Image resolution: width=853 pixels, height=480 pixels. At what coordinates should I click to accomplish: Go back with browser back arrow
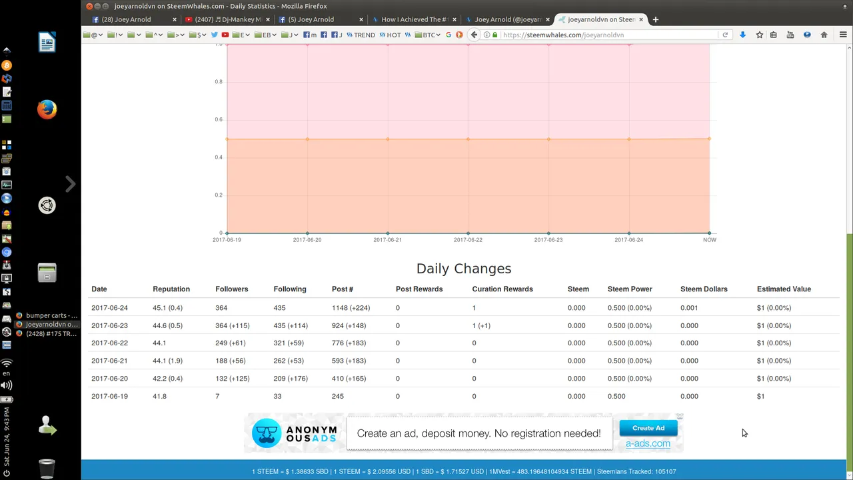[474, 35]
